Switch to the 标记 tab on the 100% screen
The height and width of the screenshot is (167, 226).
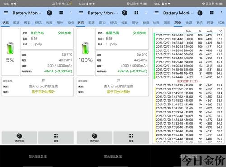click(113, 23)
